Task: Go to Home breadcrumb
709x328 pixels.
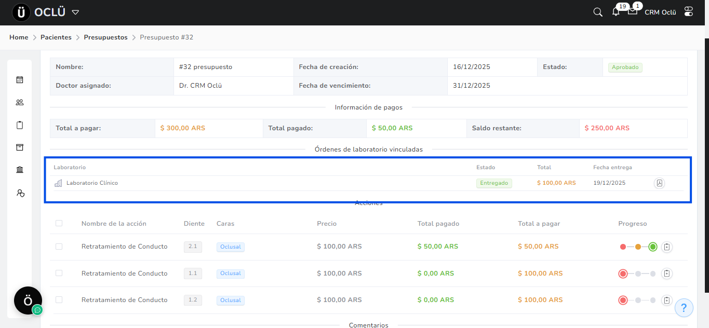Action: [19, 37]
